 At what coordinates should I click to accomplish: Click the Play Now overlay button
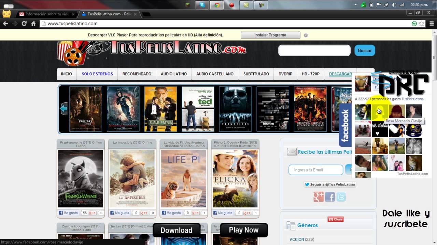[244, 230]
